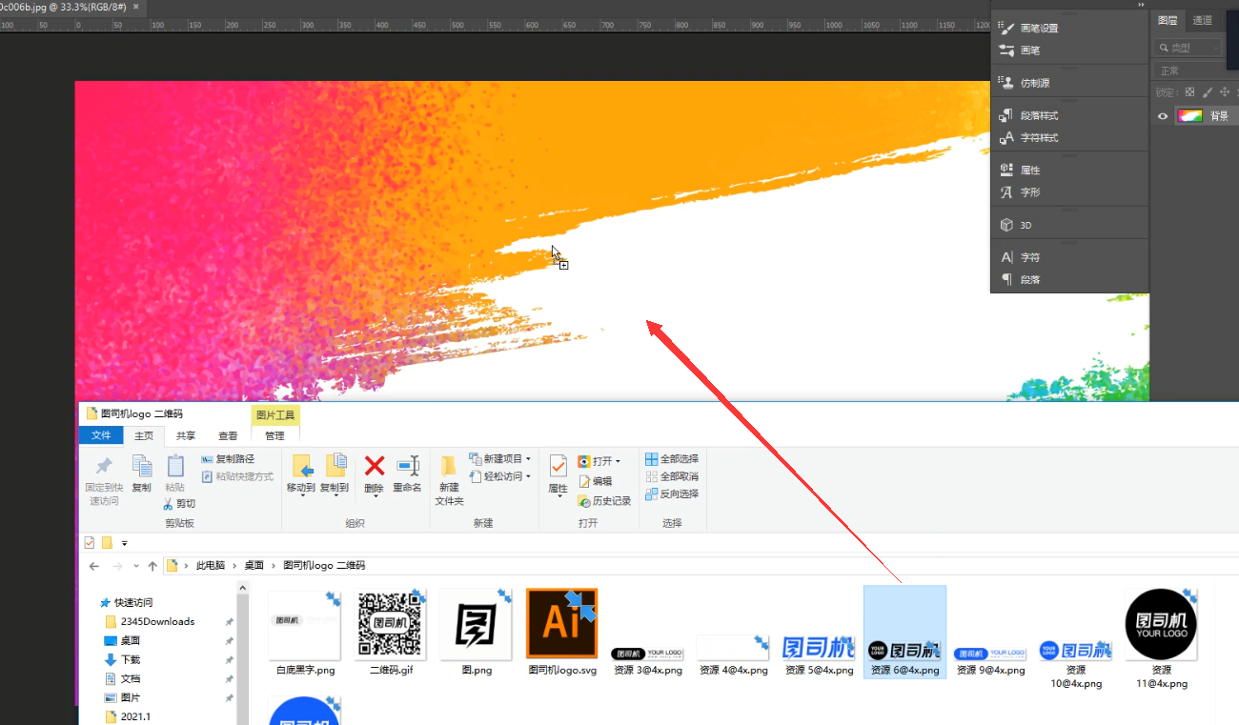Open the 字符 (Character) panel
The width and height of the screenshot is (1239, 725).
point(1020,257)
